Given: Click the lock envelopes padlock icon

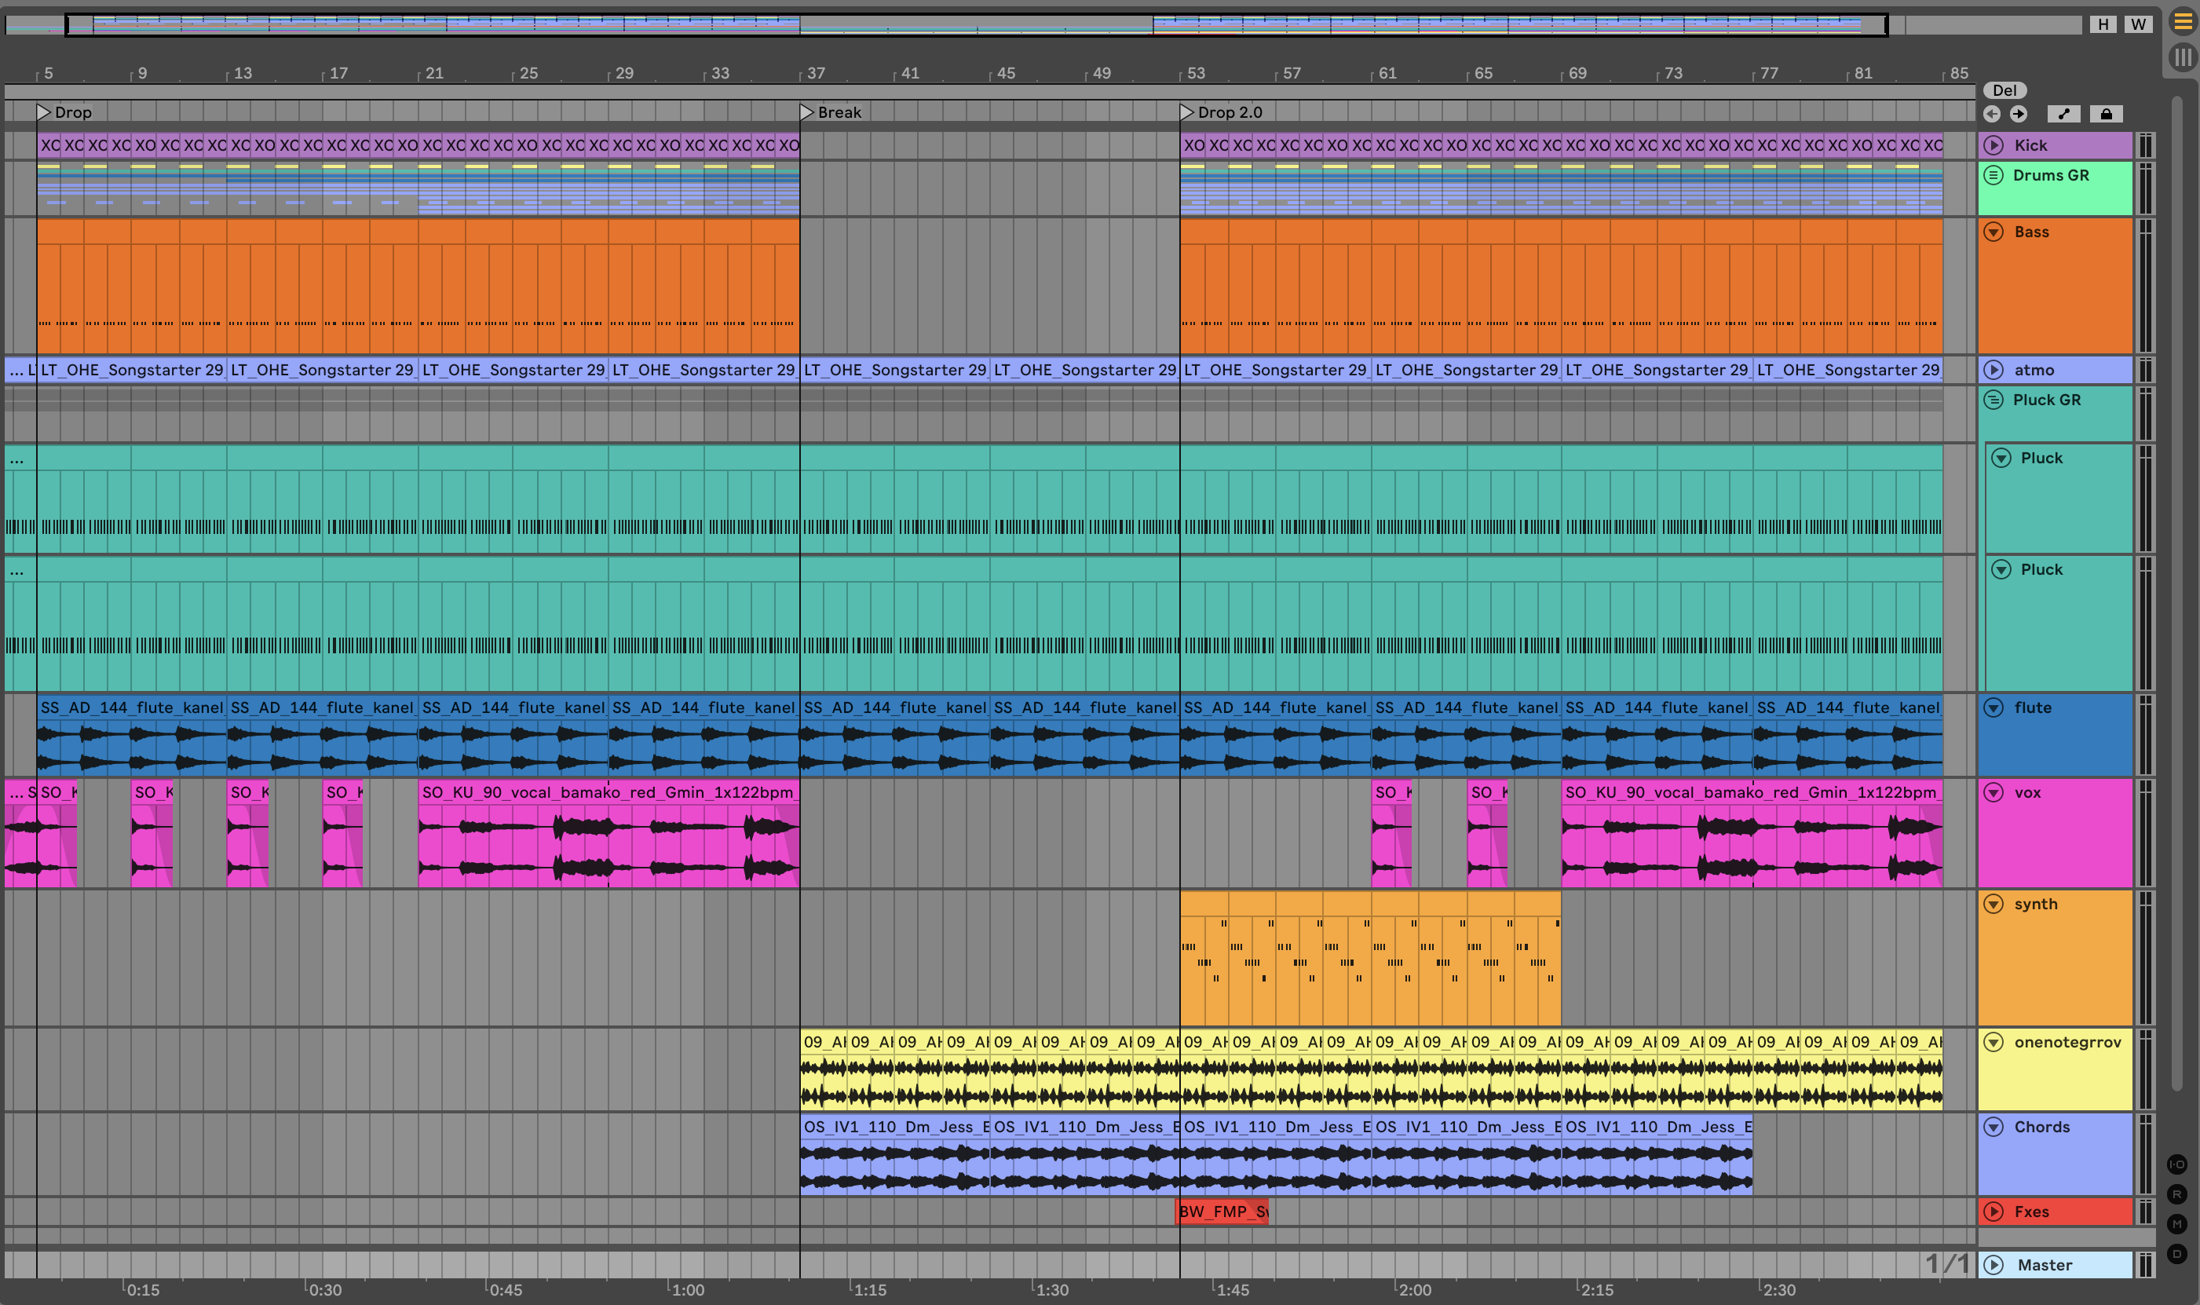Looking at the screenshot, I should tap(2106, 113).
